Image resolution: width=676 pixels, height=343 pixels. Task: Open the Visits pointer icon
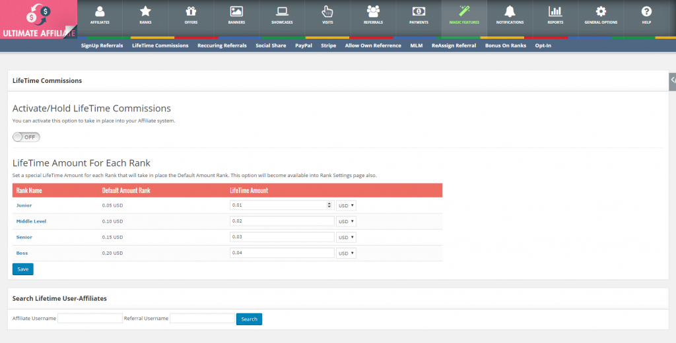(327, 12)
